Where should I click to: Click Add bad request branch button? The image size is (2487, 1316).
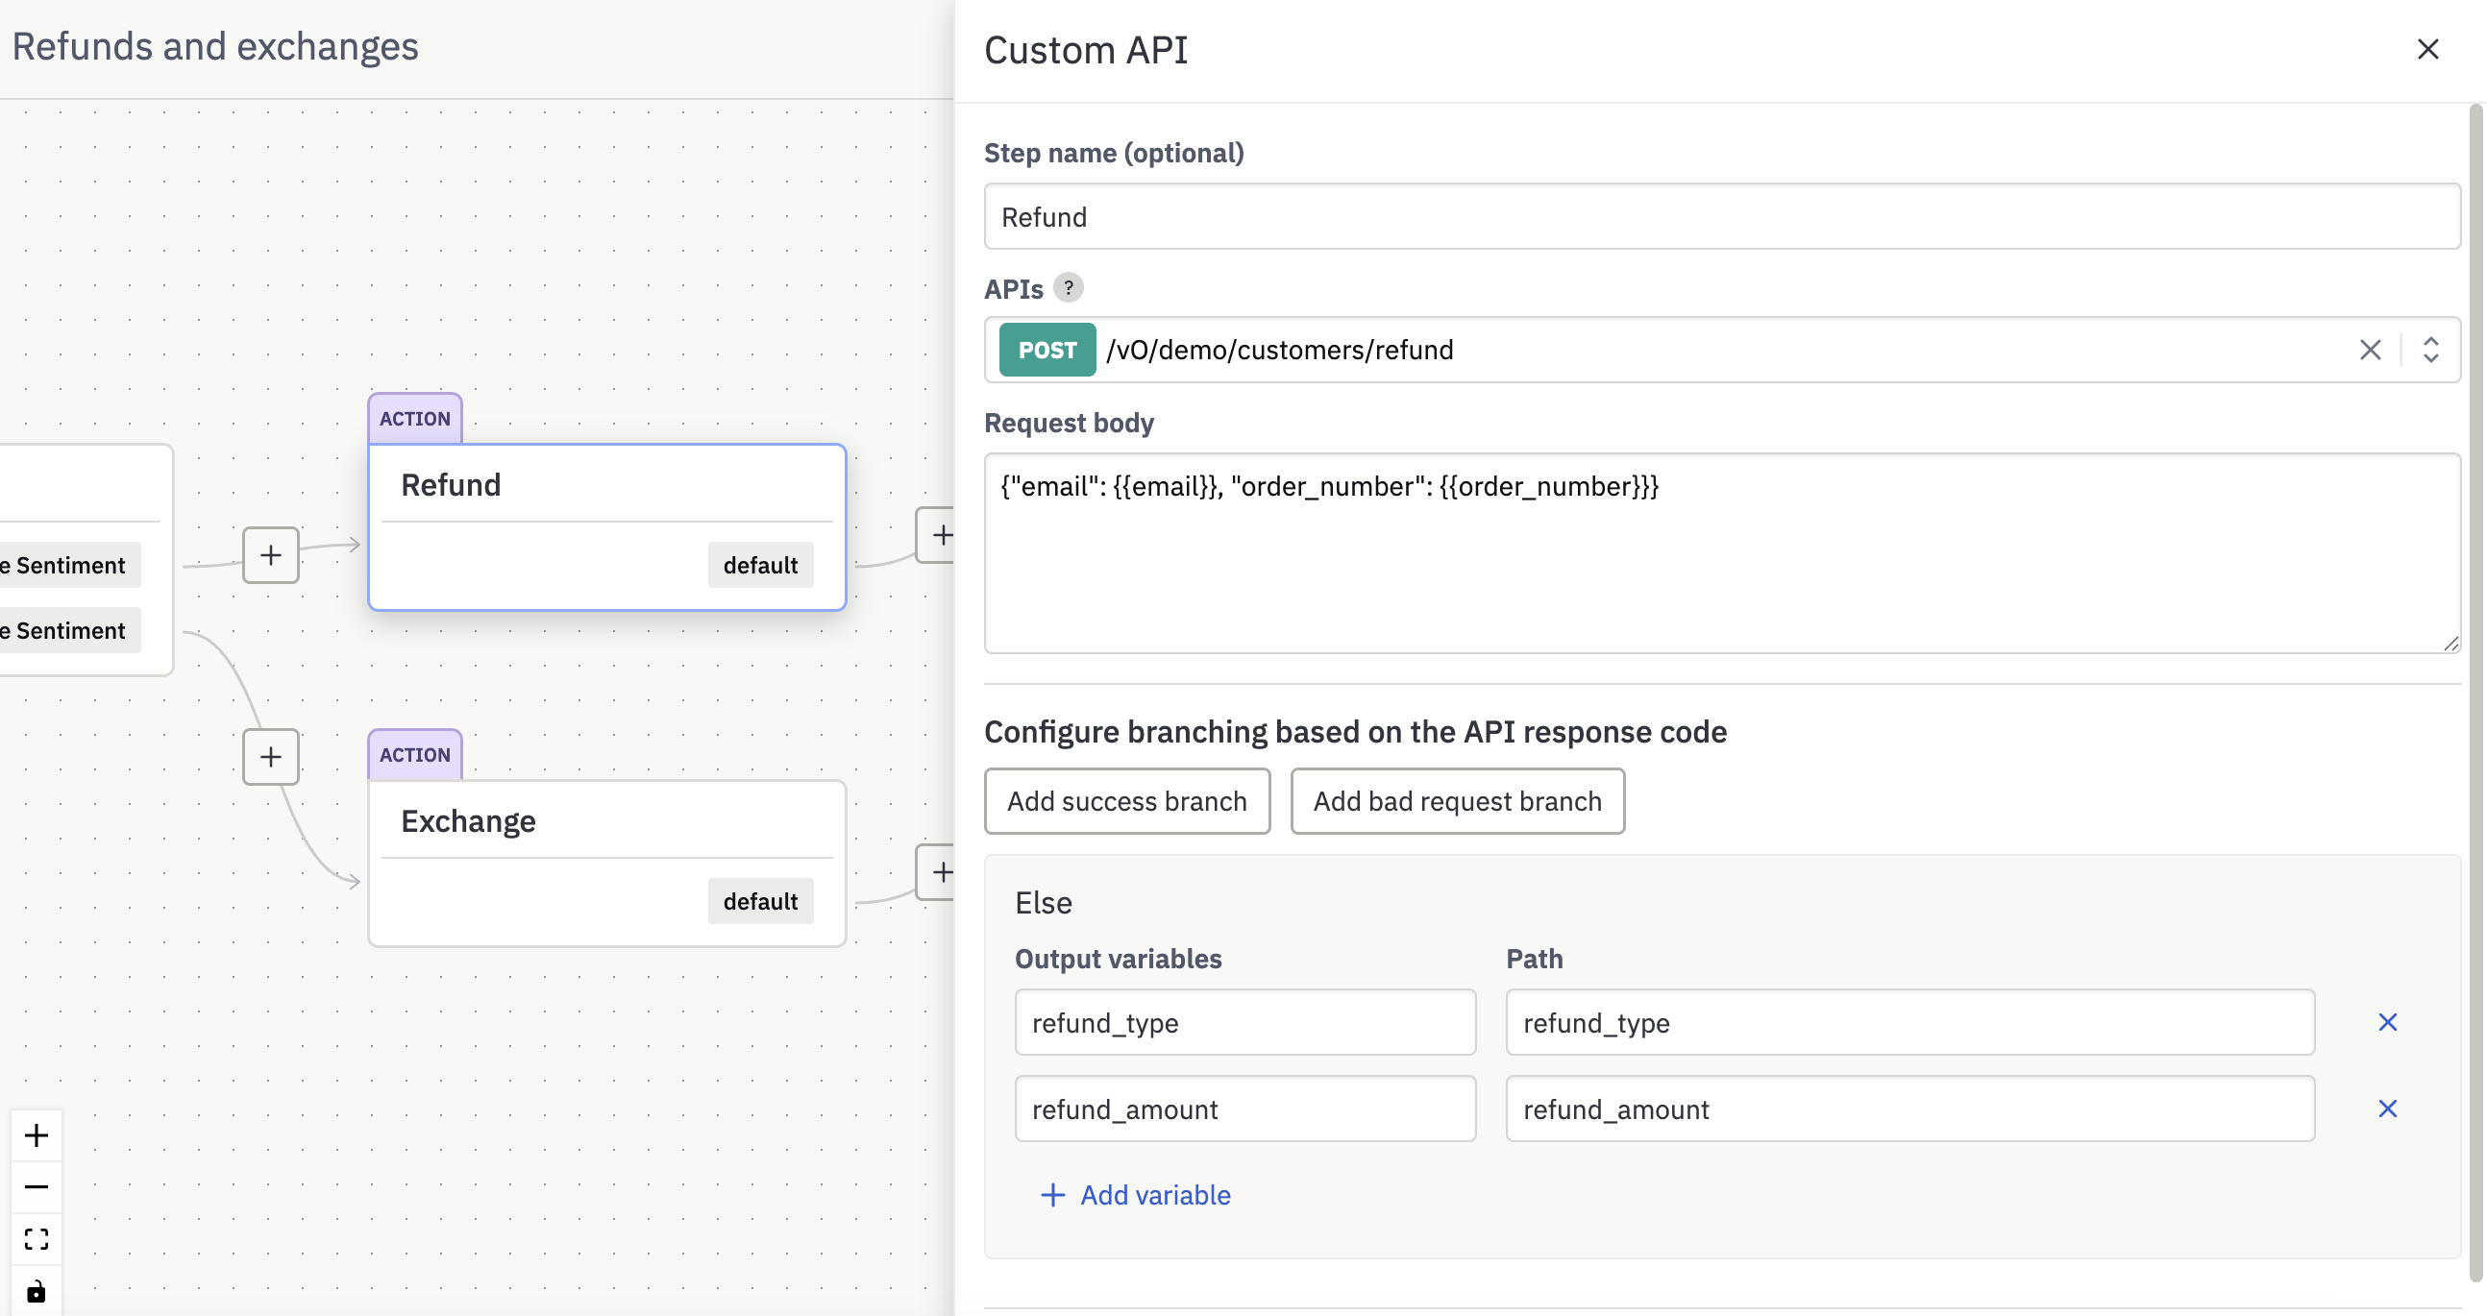tap(1457, 801)
